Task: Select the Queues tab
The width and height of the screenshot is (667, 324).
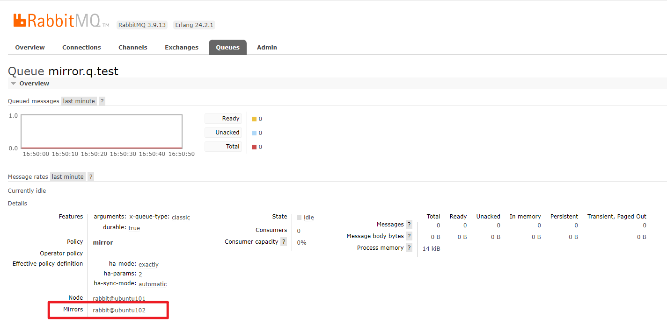Action: (x=227, y=47)
